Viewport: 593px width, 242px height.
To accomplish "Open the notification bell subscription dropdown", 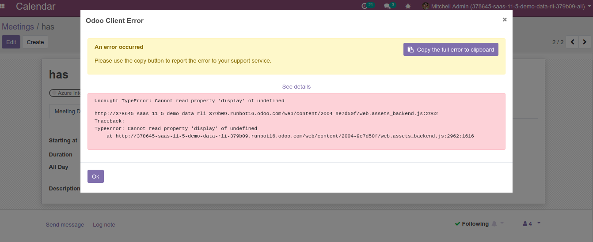I will pyautogui.click(x=498, y=223).
